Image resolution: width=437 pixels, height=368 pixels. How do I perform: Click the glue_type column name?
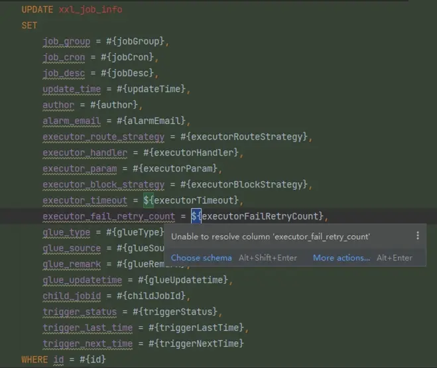66,232
